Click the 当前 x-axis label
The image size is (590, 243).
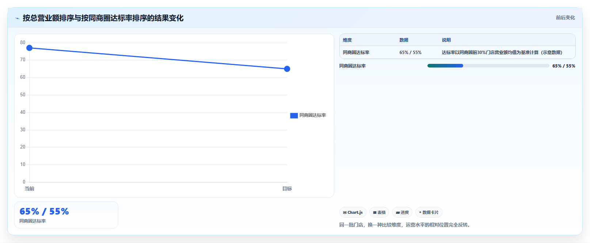point(30,189)
